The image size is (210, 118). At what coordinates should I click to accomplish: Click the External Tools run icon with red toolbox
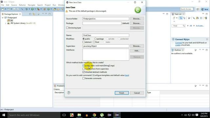pyautogui.click(x=38, y=9)
